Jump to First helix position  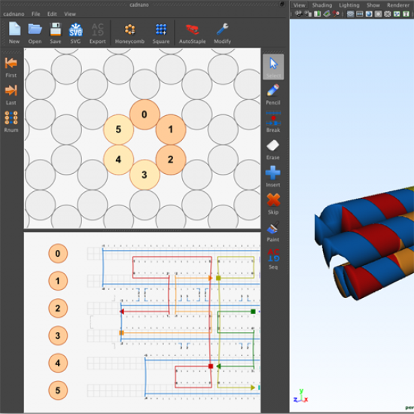click(11, 67)
